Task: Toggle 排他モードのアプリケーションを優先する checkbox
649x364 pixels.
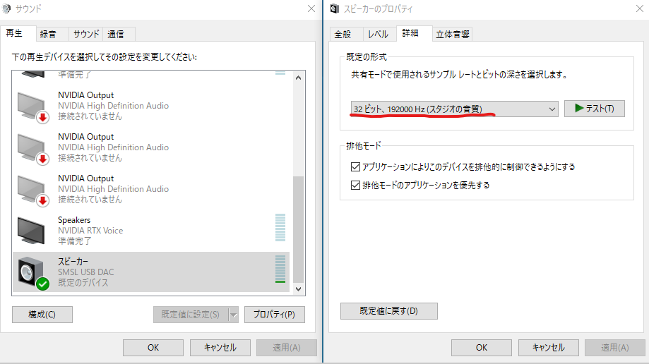Action: click(355, 185)
